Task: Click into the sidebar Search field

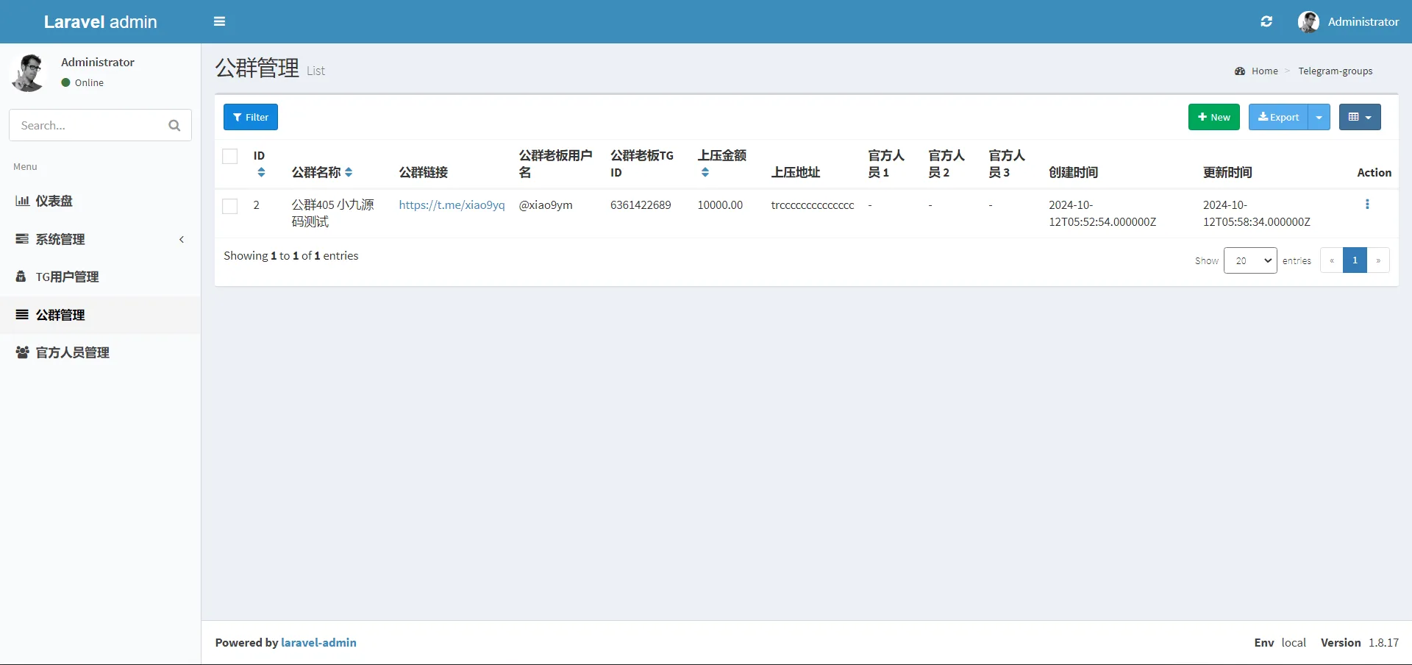Action: [x=87, y=126]
